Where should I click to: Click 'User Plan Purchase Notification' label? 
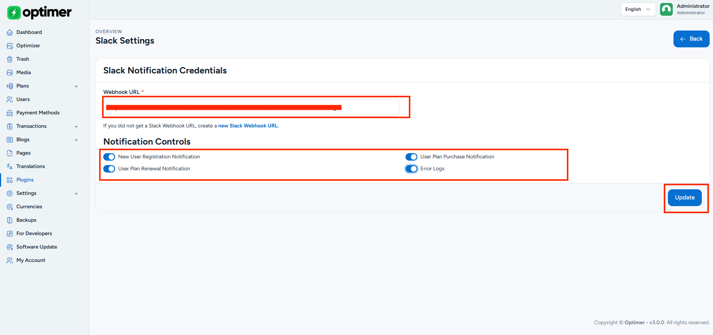click(x=457, y=157)
